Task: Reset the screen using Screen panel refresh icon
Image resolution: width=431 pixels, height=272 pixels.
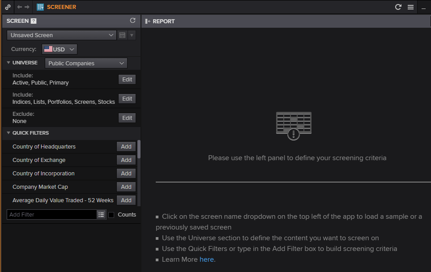Action: point(132,21)
